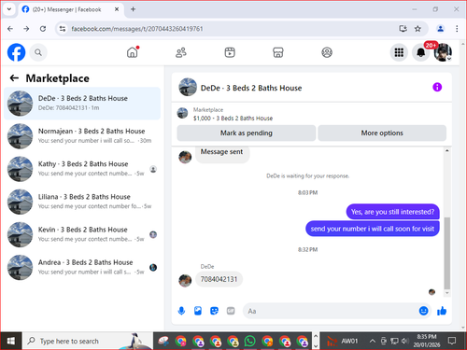The image size is (467, 350).
Task: Choose a GIF icon
Action: tap(231, 311)
